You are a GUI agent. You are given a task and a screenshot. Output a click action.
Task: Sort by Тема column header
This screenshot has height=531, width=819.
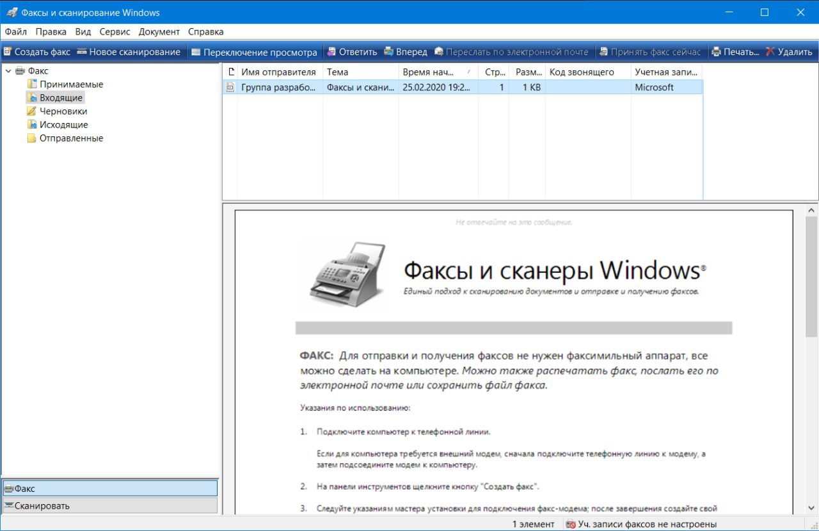point(361,72)
